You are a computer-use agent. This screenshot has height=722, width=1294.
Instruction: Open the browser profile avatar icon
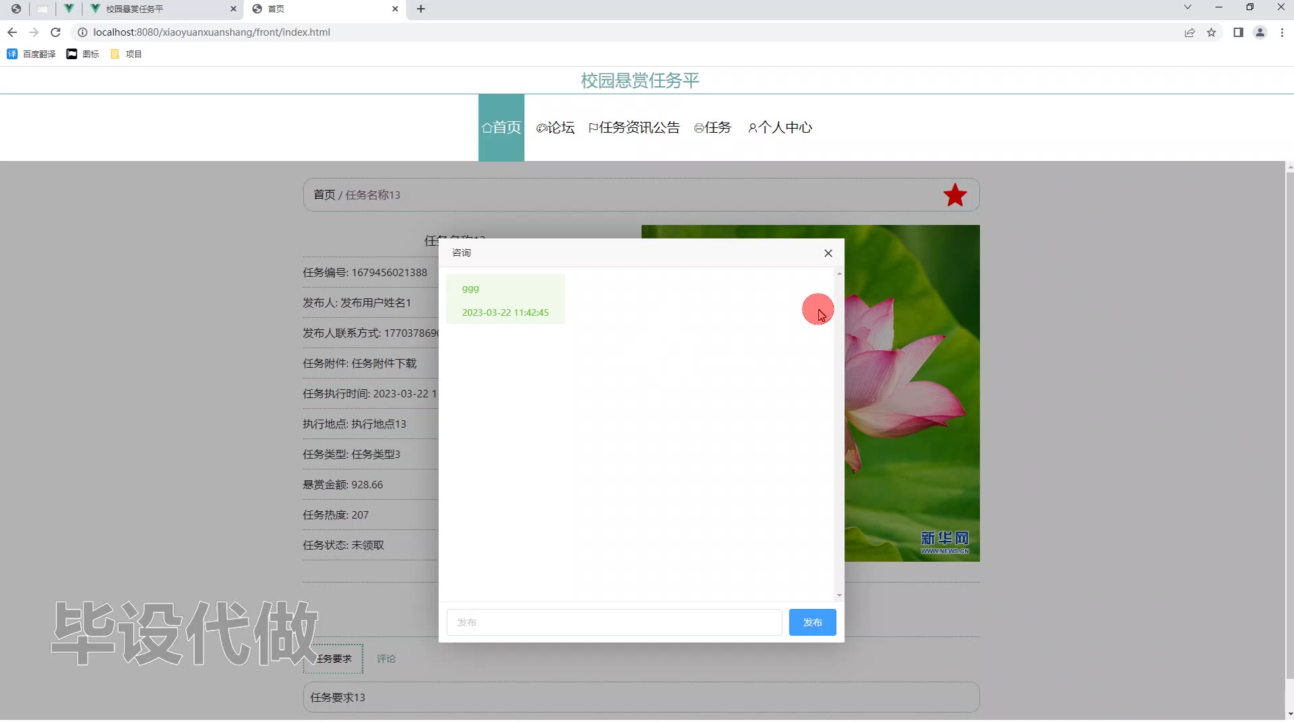point(1260,32)
